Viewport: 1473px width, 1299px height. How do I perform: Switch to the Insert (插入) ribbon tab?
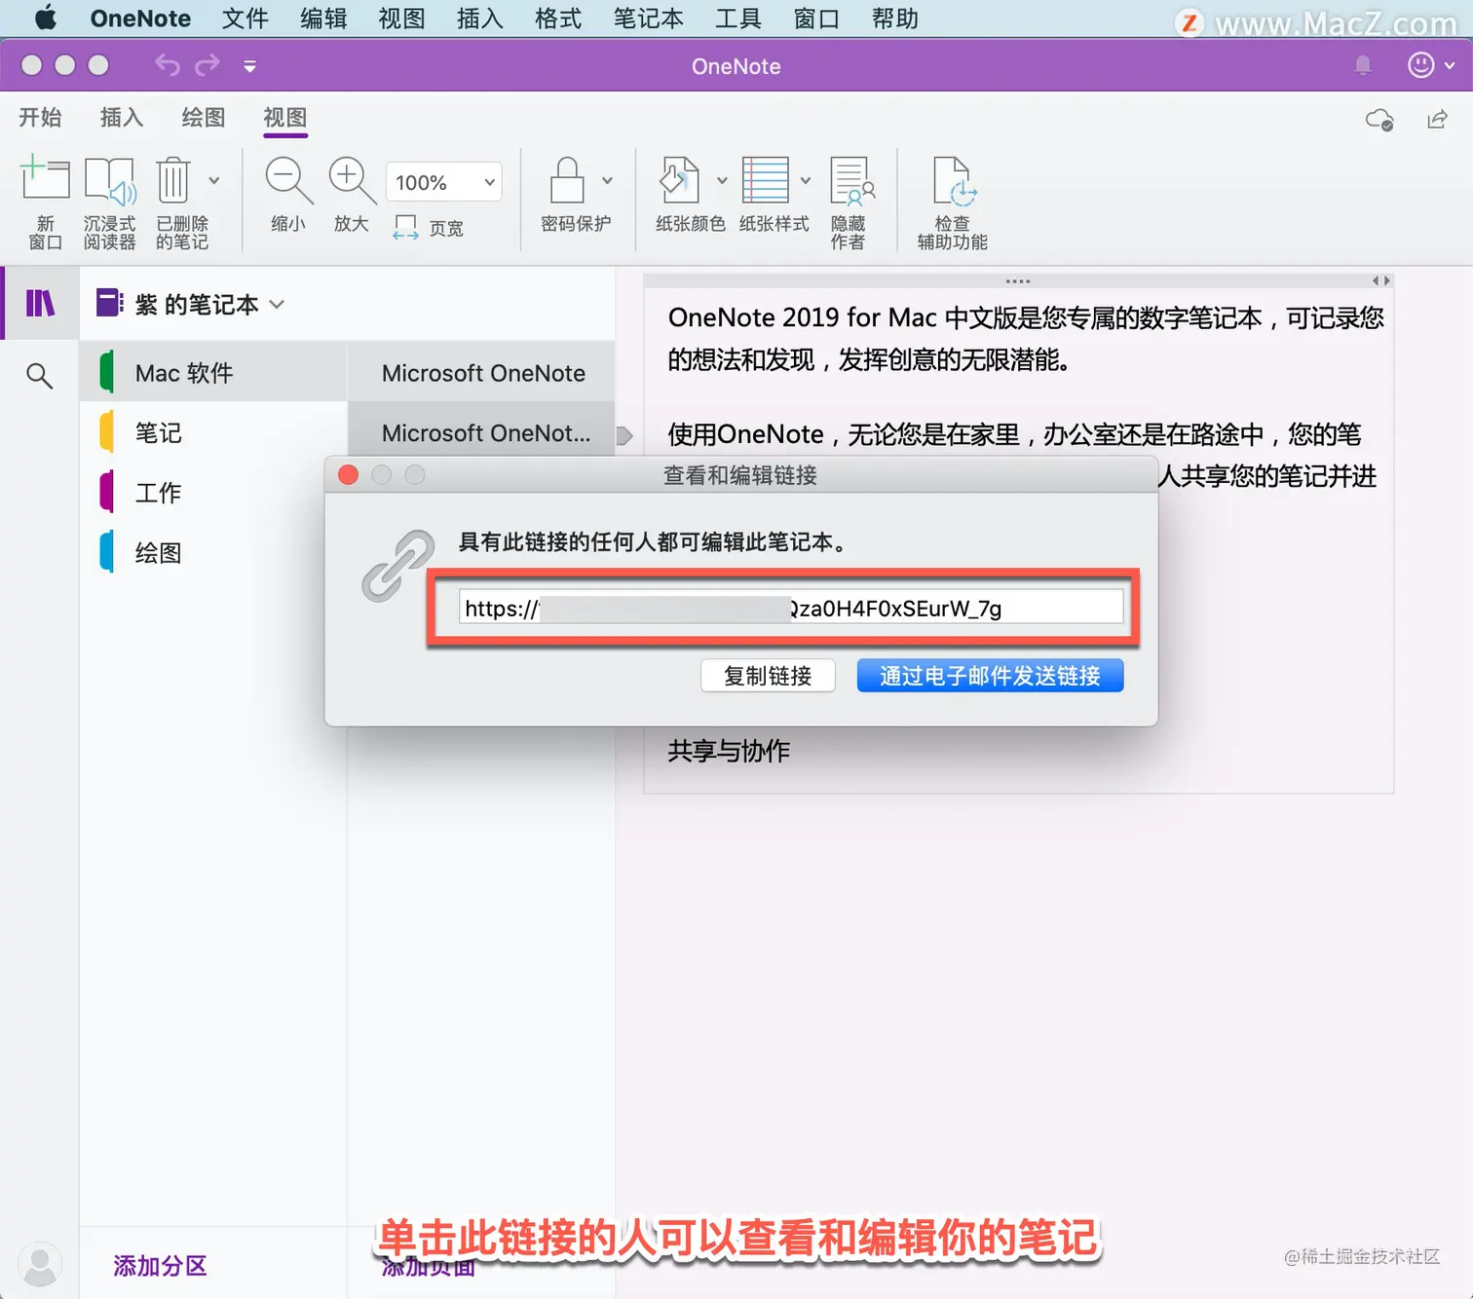point(122,118)
